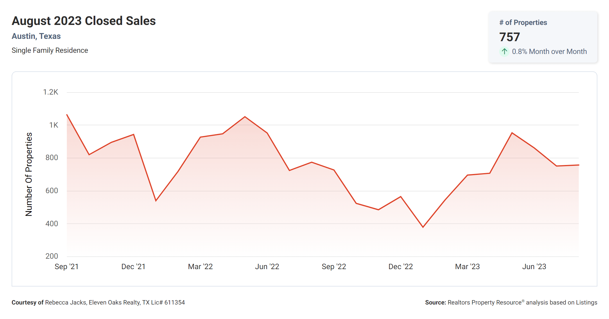Click the 1.2K y-axis label

tap(51, 92)
